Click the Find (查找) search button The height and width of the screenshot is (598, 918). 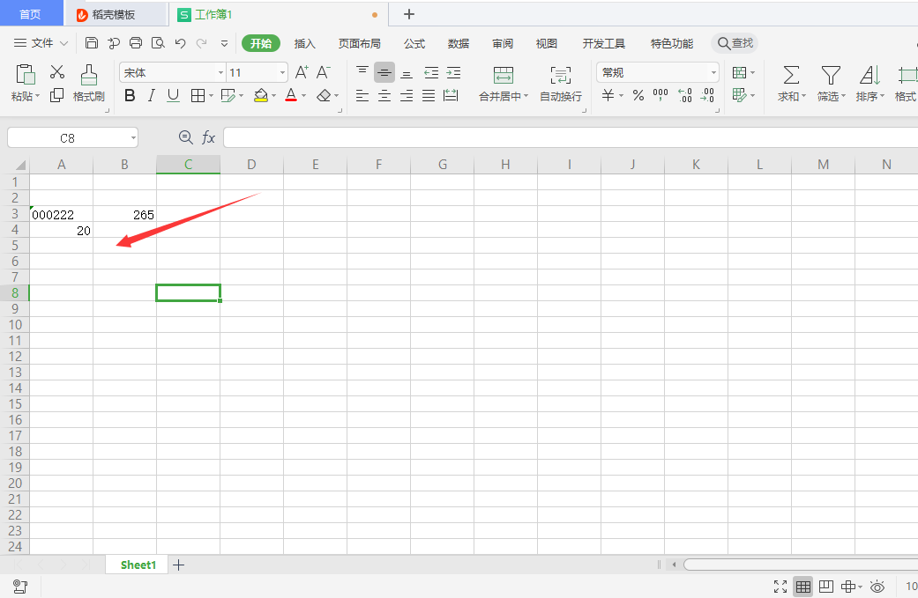tap(735, 43)
